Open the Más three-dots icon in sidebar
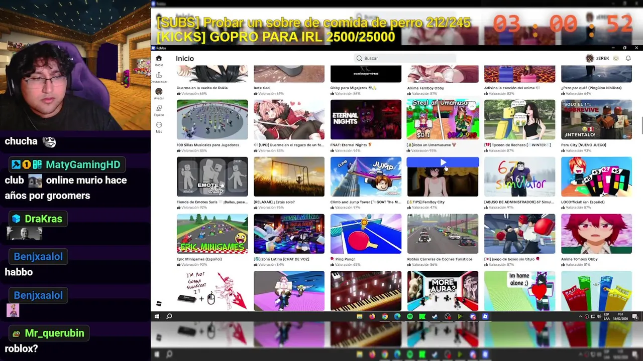This screenshot has width=643, height=361. point(159,125)
